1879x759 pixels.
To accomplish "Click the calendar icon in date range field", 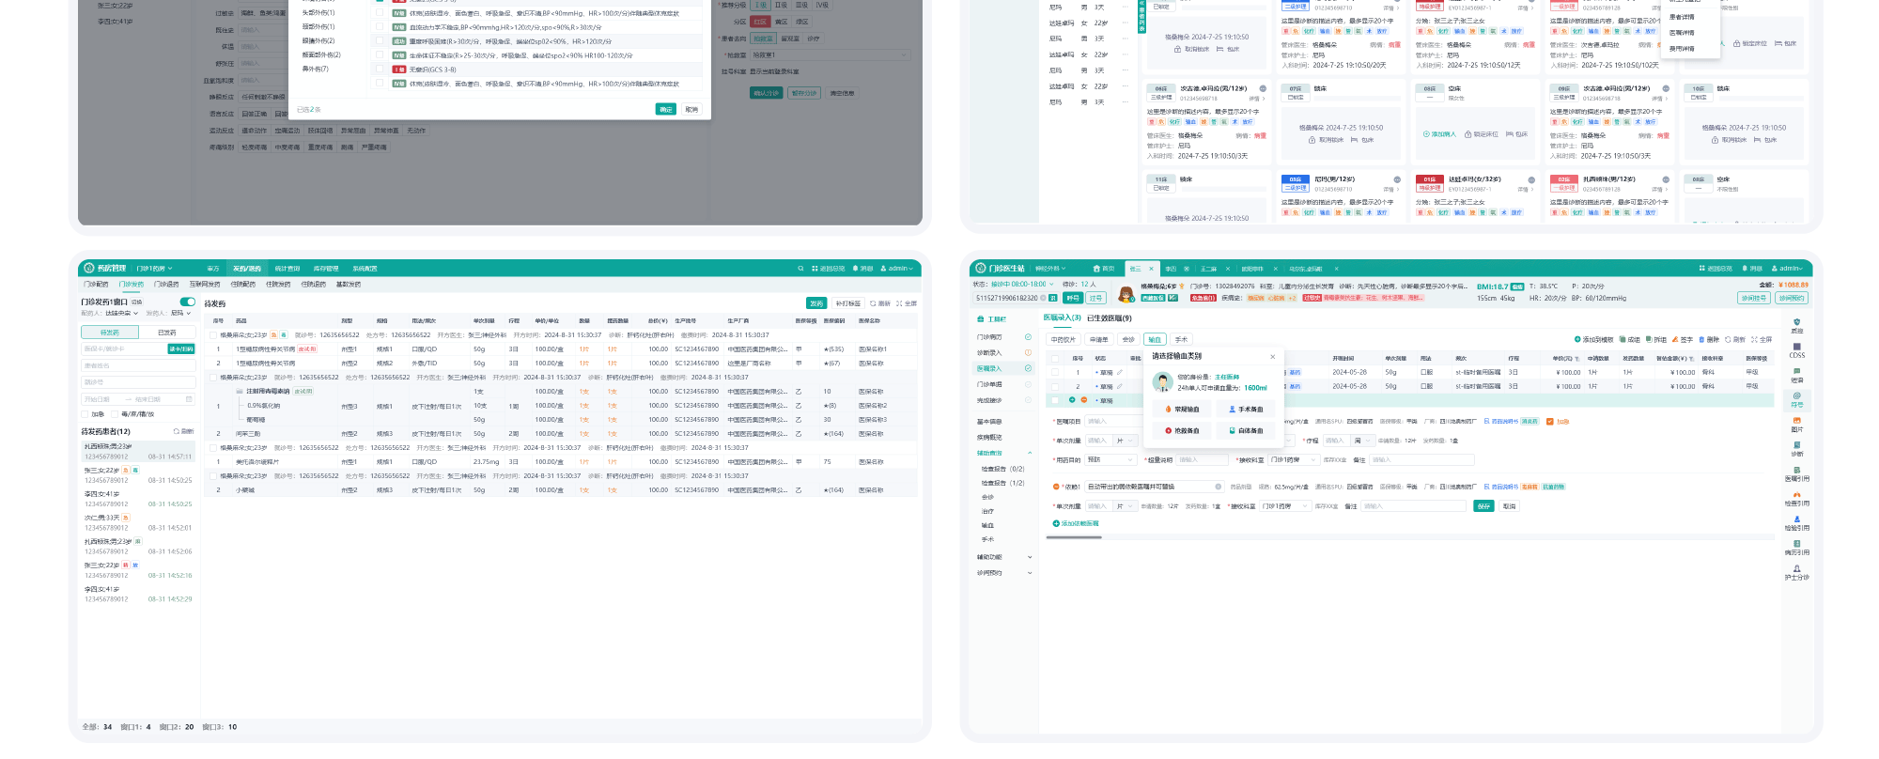I will coord(189,399).
